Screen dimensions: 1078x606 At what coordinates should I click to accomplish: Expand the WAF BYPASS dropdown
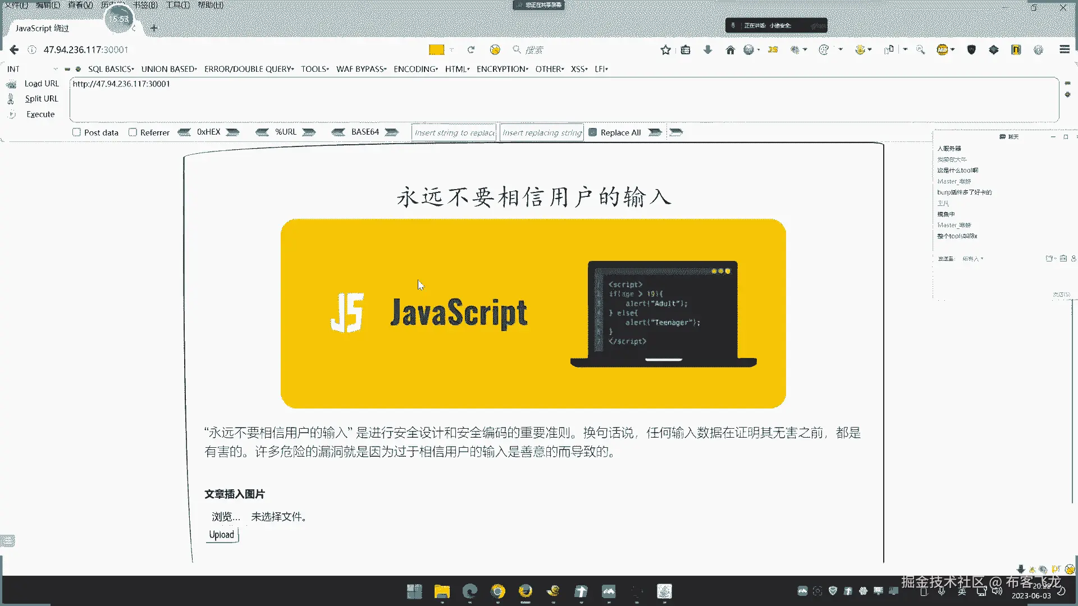361,69
